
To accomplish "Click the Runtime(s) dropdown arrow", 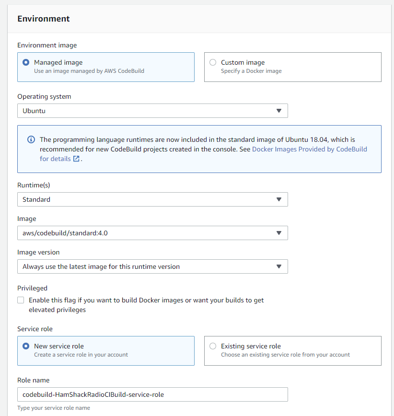I will click(x=279, y=199).
